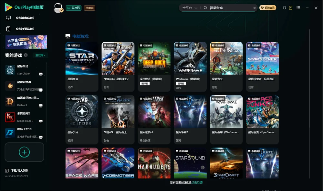Click the Diablo 3 game icon
The height and width of the screenshot is (191, 323).
pyautogui.click(x=10, y=101)
